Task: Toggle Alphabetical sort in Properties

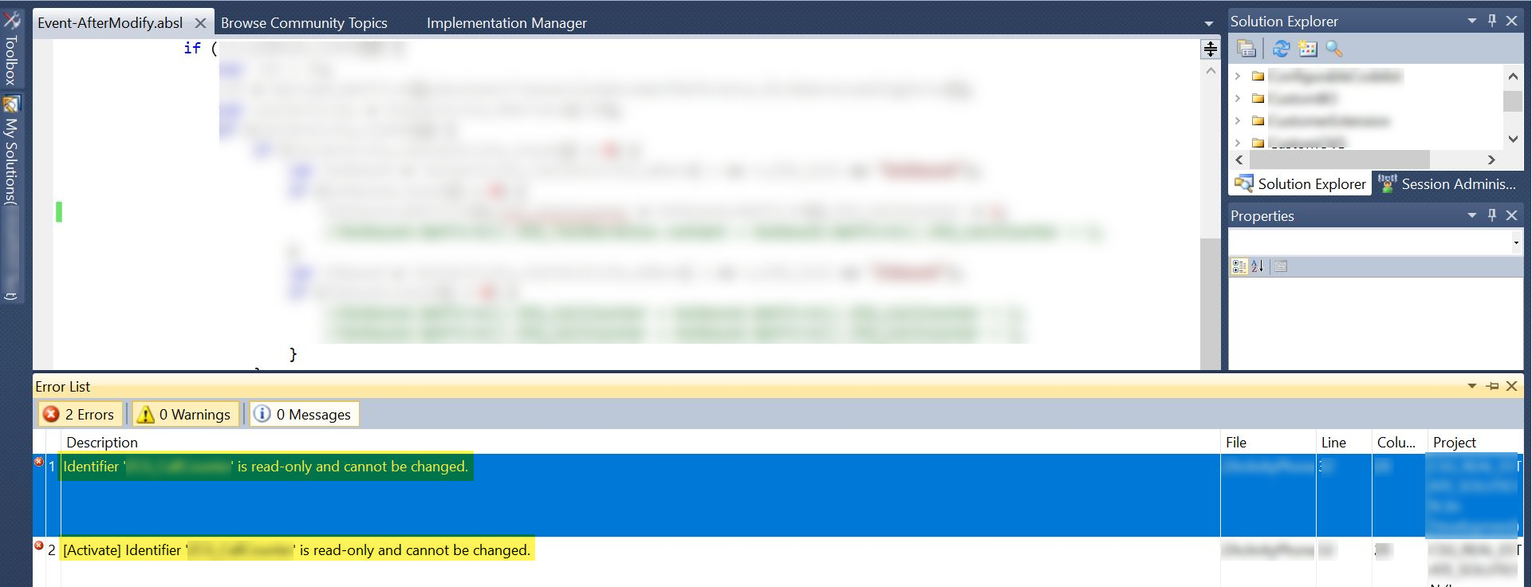Action: click(x=1258, y=266)
